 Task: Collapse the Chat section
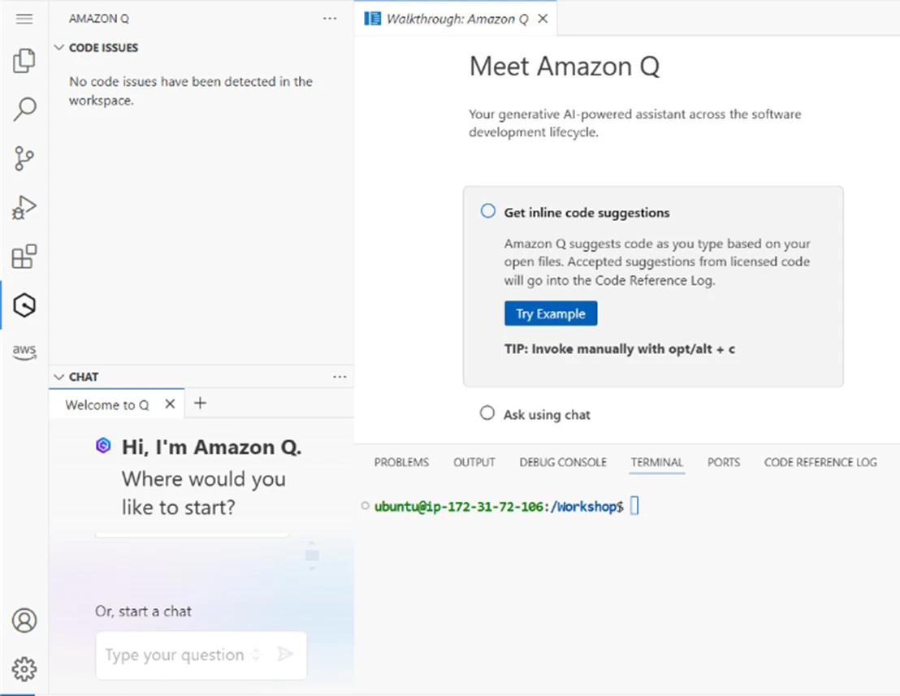(x=58, y=377)
